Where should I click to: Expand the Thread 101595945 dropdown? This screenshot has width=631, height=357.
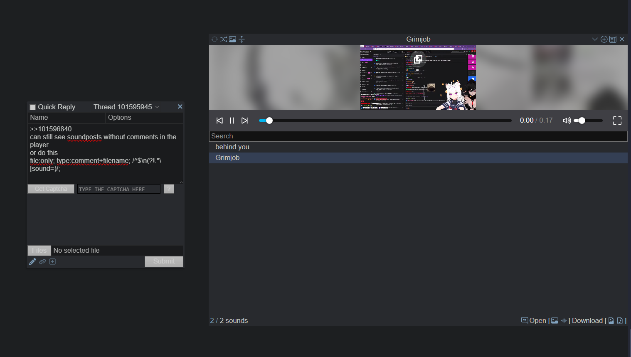tap(126, 107)
